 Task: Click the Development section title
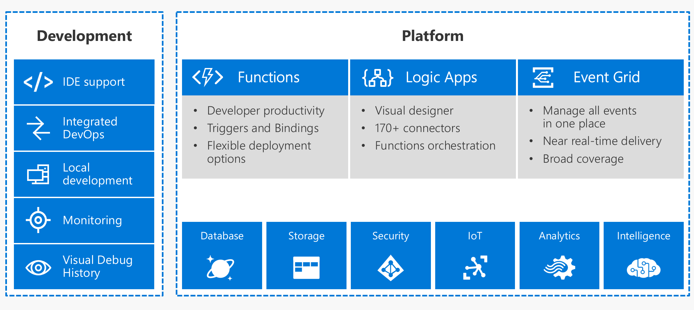coord(84,36)
